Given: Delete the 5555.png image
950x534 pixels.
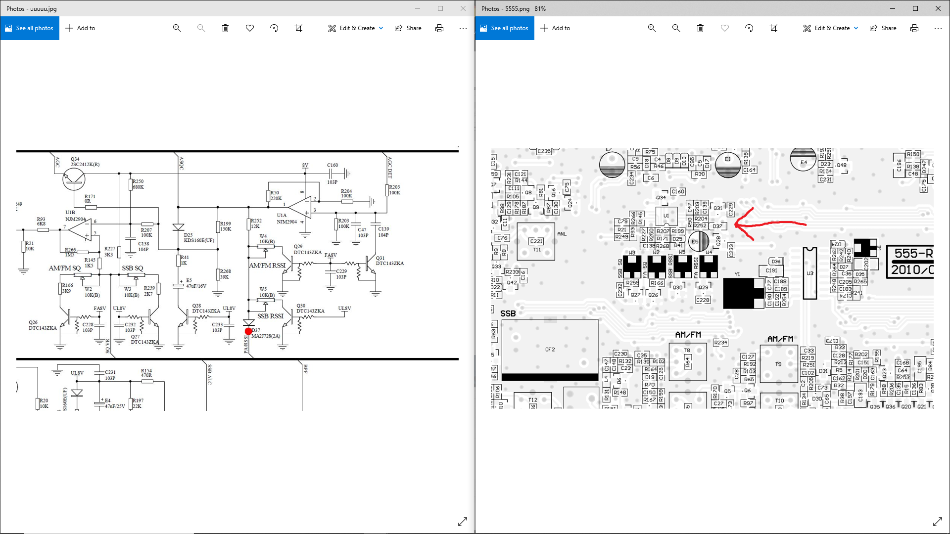Looking at the screenshot, I should click(700, 28).
